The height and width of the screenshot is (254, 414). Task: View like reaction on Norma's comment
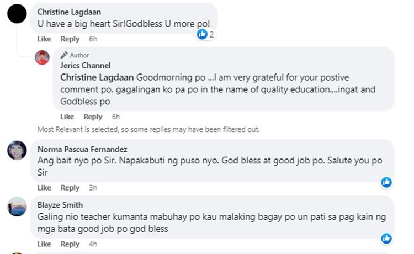(386, 182)
